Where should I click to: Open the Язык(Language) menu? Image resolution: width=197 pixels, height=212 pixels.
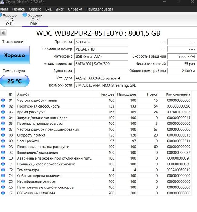coord(100,9)
